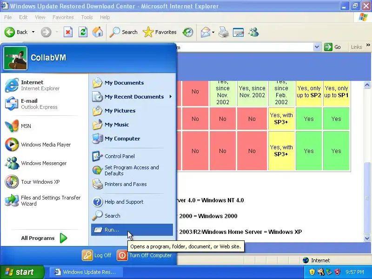This screenshot has height=279, width=372.
Task: Open My Pictures folder
Action: 132,111
